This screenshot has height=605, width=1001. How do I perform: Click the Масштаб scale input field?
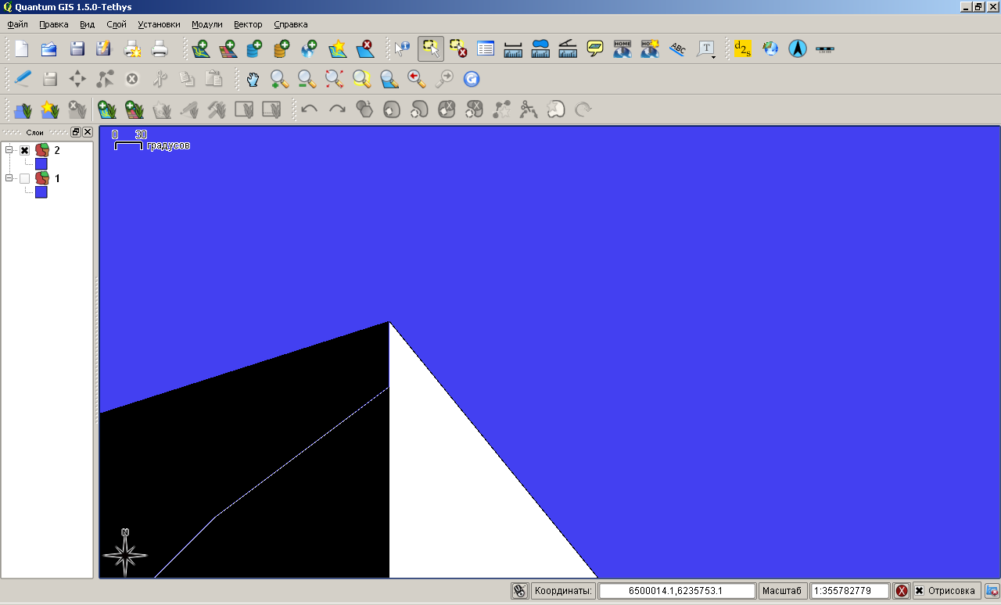[x=850, y=591]
